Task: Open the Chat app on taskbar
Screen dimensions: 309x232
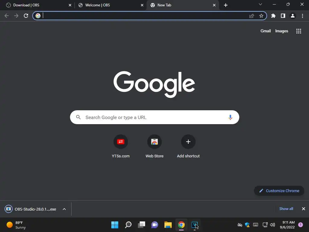Action: [x=155, y=225]
